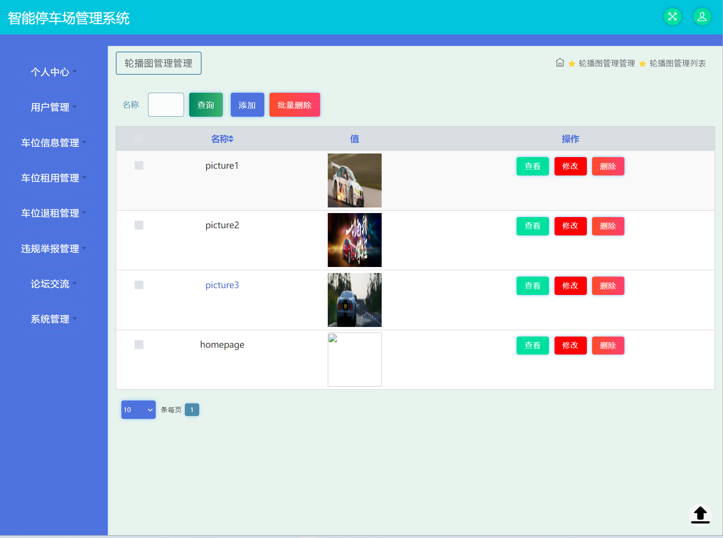Click 查看 for homepage row
The width and height of the screenshot is (723, 538).
coord(533,345)
